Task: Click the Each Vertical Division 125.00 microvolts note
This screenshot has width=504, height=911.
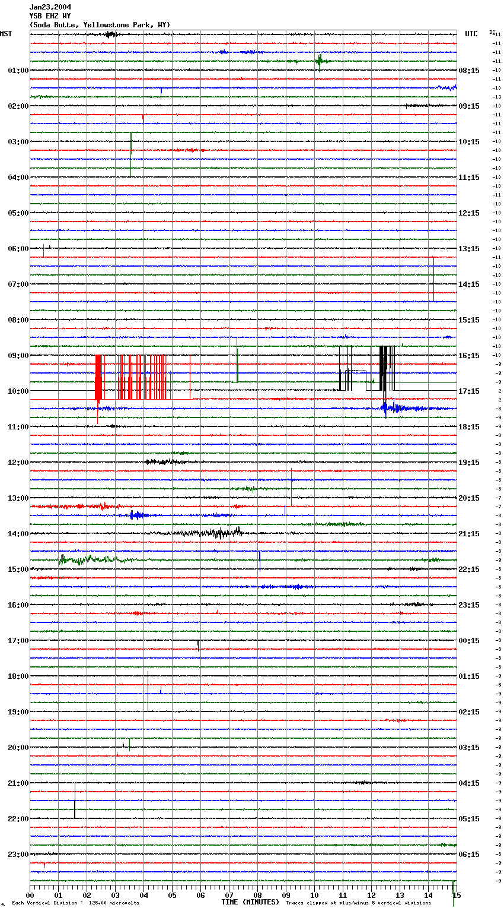Action: pos(75,903)
